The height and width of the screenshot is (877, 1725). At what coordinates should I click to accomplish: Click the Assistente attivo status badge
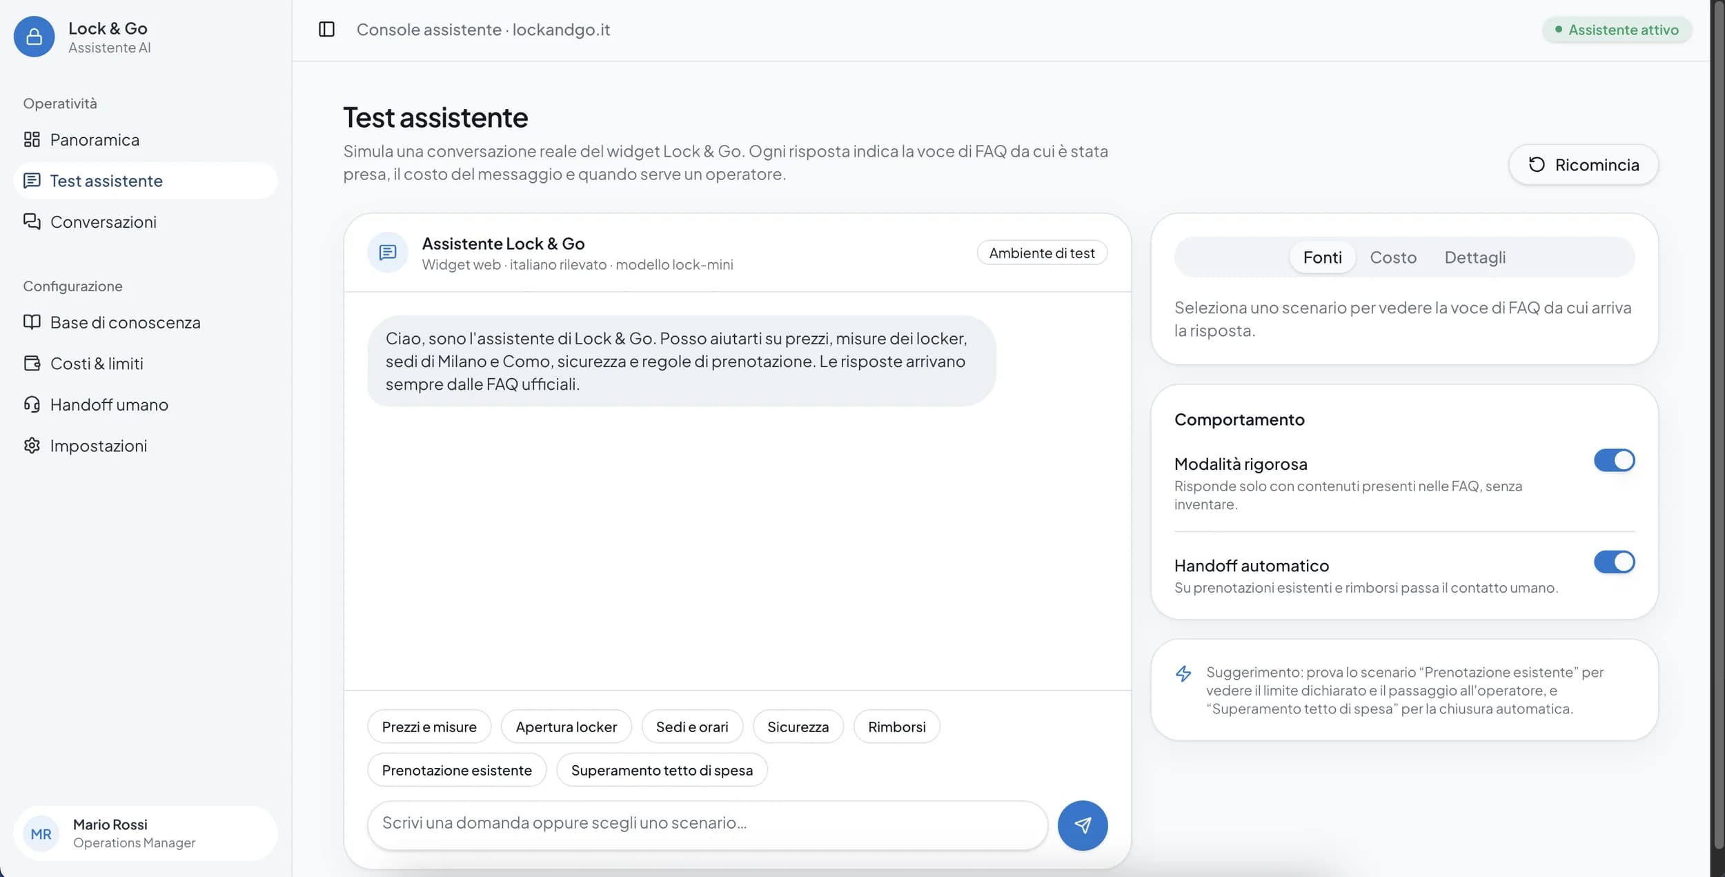1617,30
